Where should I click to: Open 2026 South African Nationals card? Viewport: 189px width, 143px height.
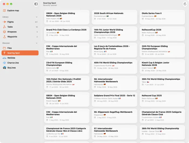[x=114, y=17]
